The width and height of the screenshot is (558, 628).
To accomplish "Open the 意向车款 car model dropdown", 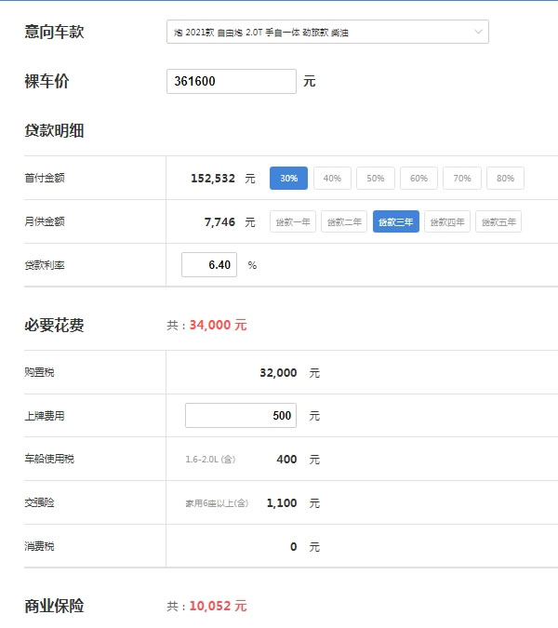I will [x=327, y=32].
